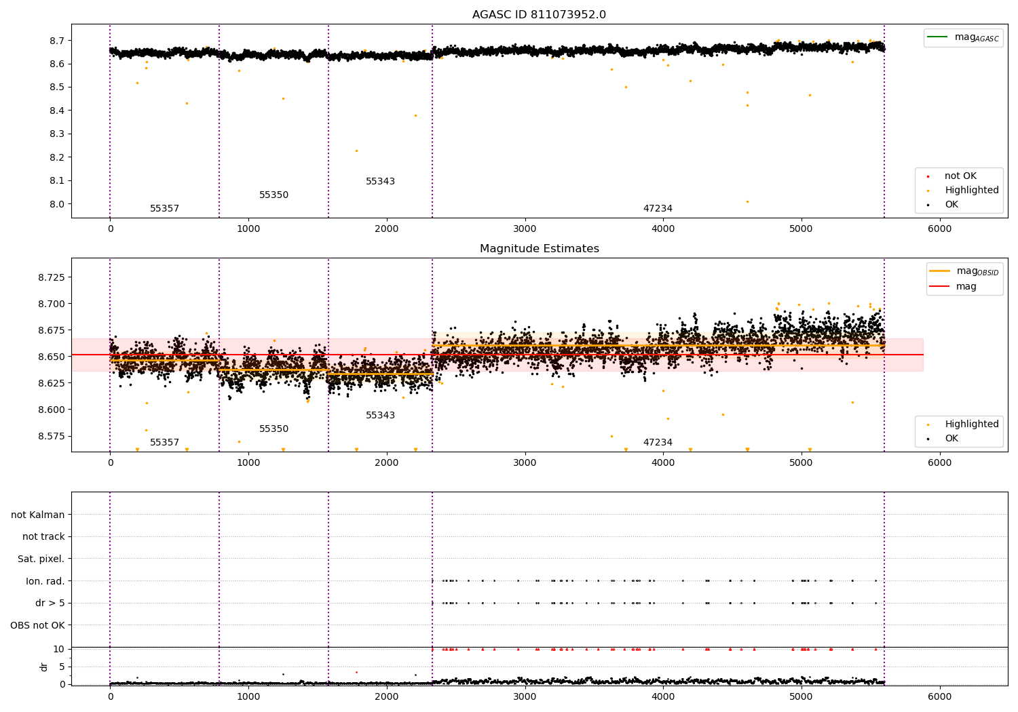Select 'OK' legend label in Magnitude Estimates plot
The image size is (1018, 712).
[951, 439]
